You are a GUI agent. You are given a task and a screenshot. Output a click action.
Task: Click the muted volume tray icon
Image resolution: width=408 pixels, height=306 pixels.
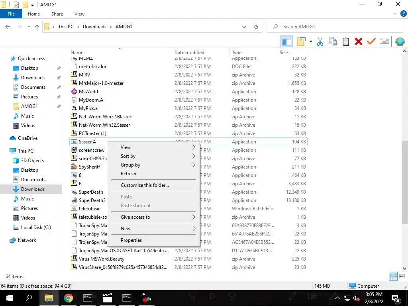356,298
